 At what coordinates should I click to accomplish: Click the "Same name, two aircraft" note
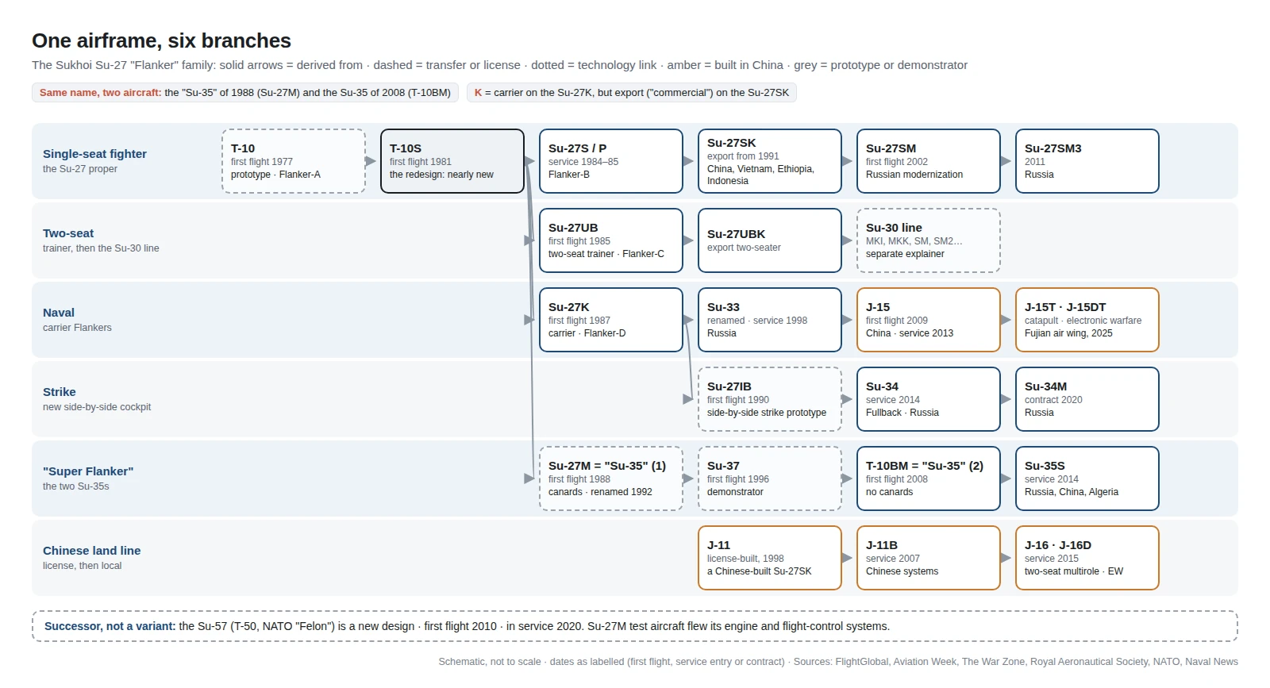click(x=245, y=93)
